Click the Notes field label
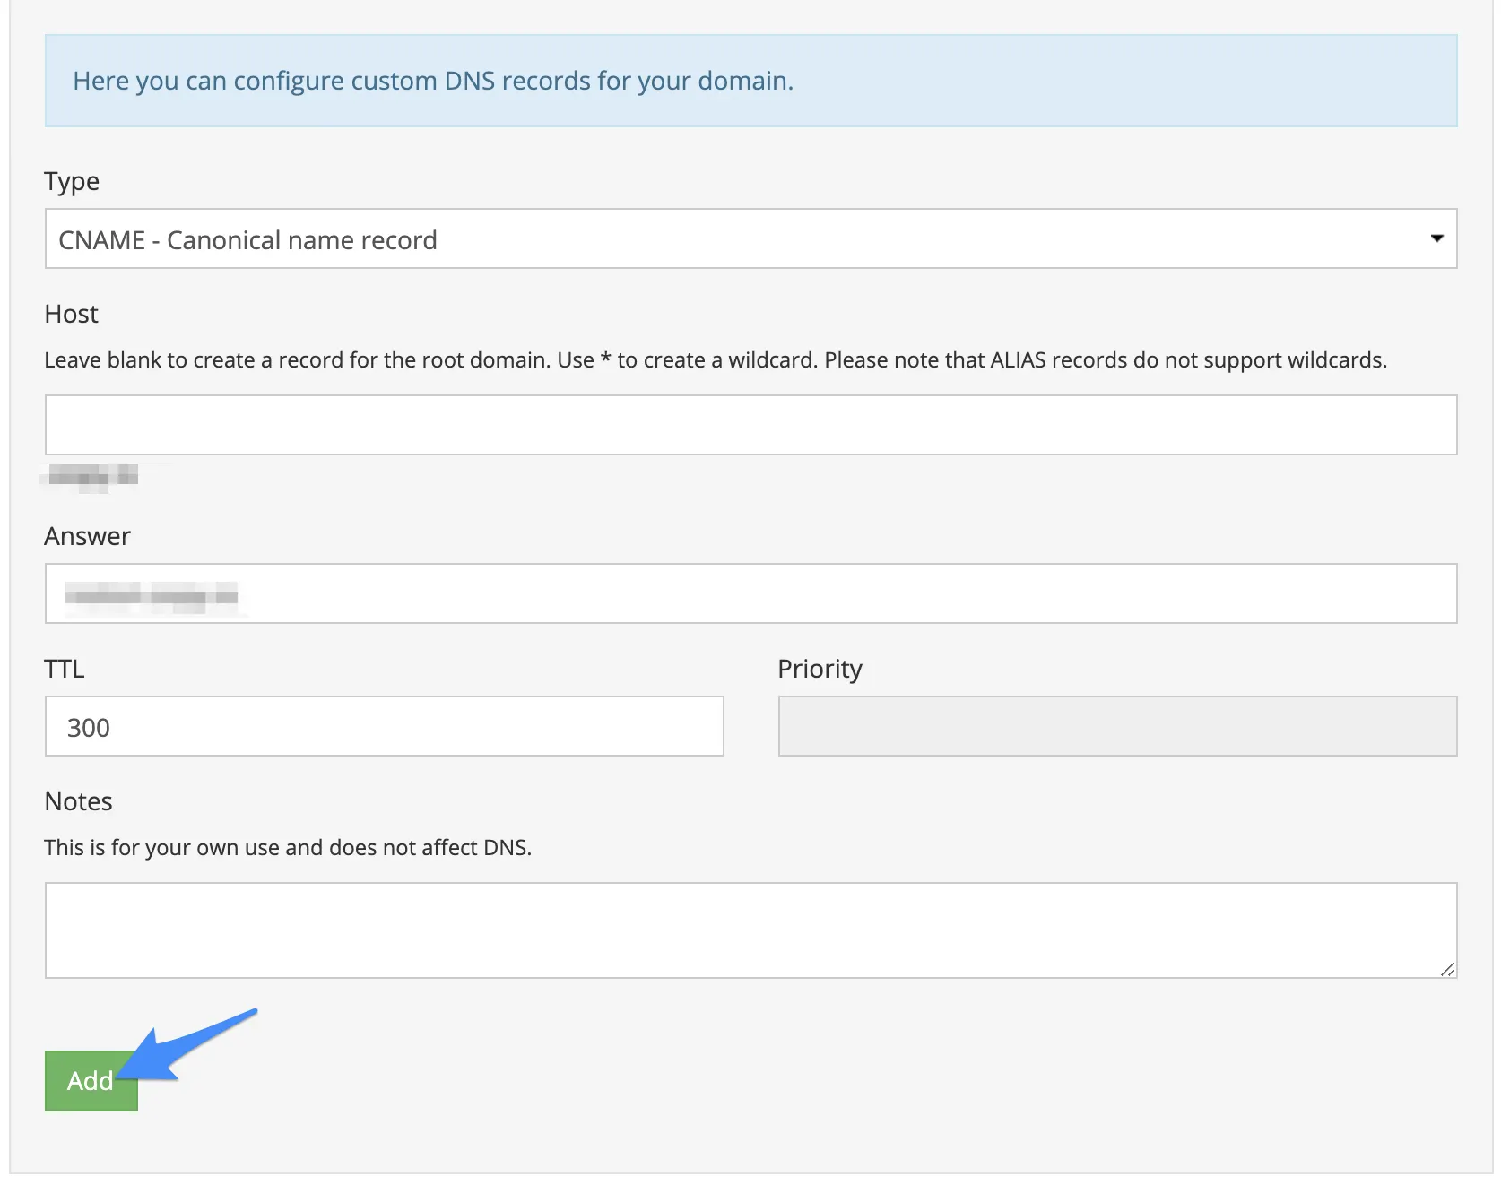The width and height of the screenshot is (1501, 1185). tap(79, 802)
